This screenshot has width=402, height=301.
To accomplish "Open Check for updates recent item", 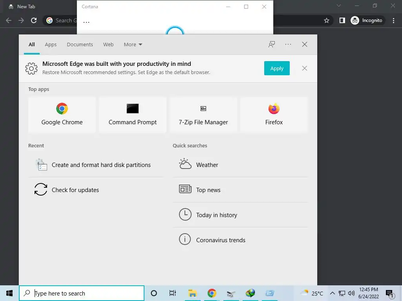I will click(96, 190).
